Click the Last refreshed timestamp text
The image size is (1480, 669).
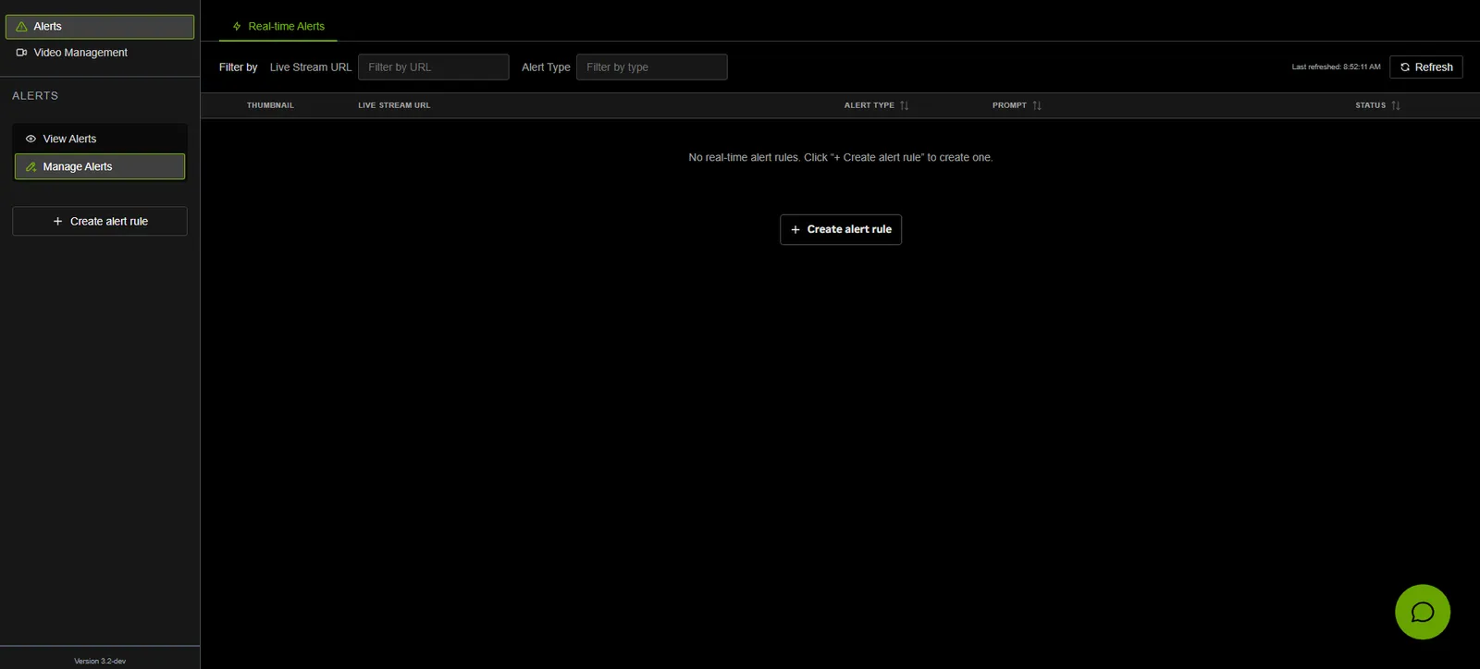[x=1336, y=67]
